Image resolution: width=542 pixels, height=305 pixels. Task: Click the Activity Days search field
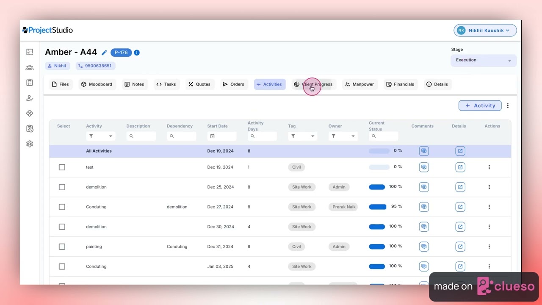click(x=262, y=136)
